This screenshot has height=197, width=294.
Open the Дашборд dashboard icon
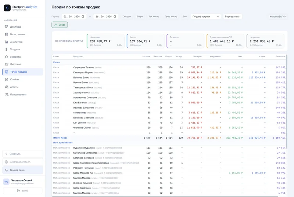(7, 27)
